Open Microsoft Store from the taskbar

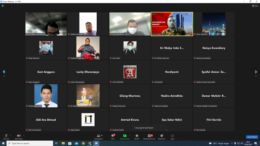click(x=70, y=143)
